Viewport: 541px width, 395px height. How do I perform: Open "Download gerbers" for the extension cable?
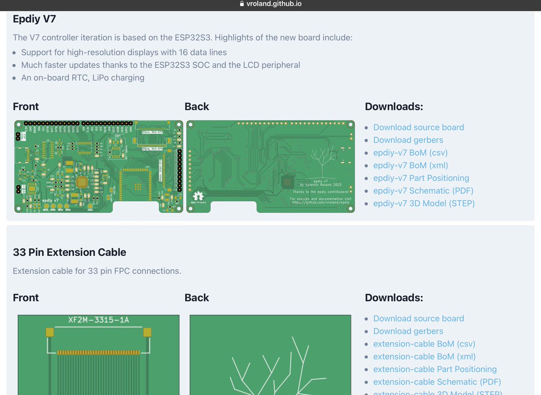pyautogui.click(x=408, y=331)
